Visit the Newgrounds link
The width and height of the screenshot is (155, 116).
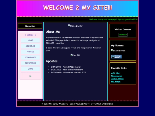[117, 76]
